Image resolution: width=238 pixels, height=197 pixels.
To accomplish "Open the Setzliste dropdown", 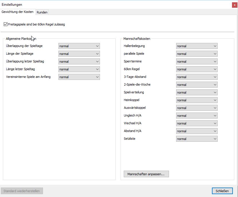I will [196, 139].
